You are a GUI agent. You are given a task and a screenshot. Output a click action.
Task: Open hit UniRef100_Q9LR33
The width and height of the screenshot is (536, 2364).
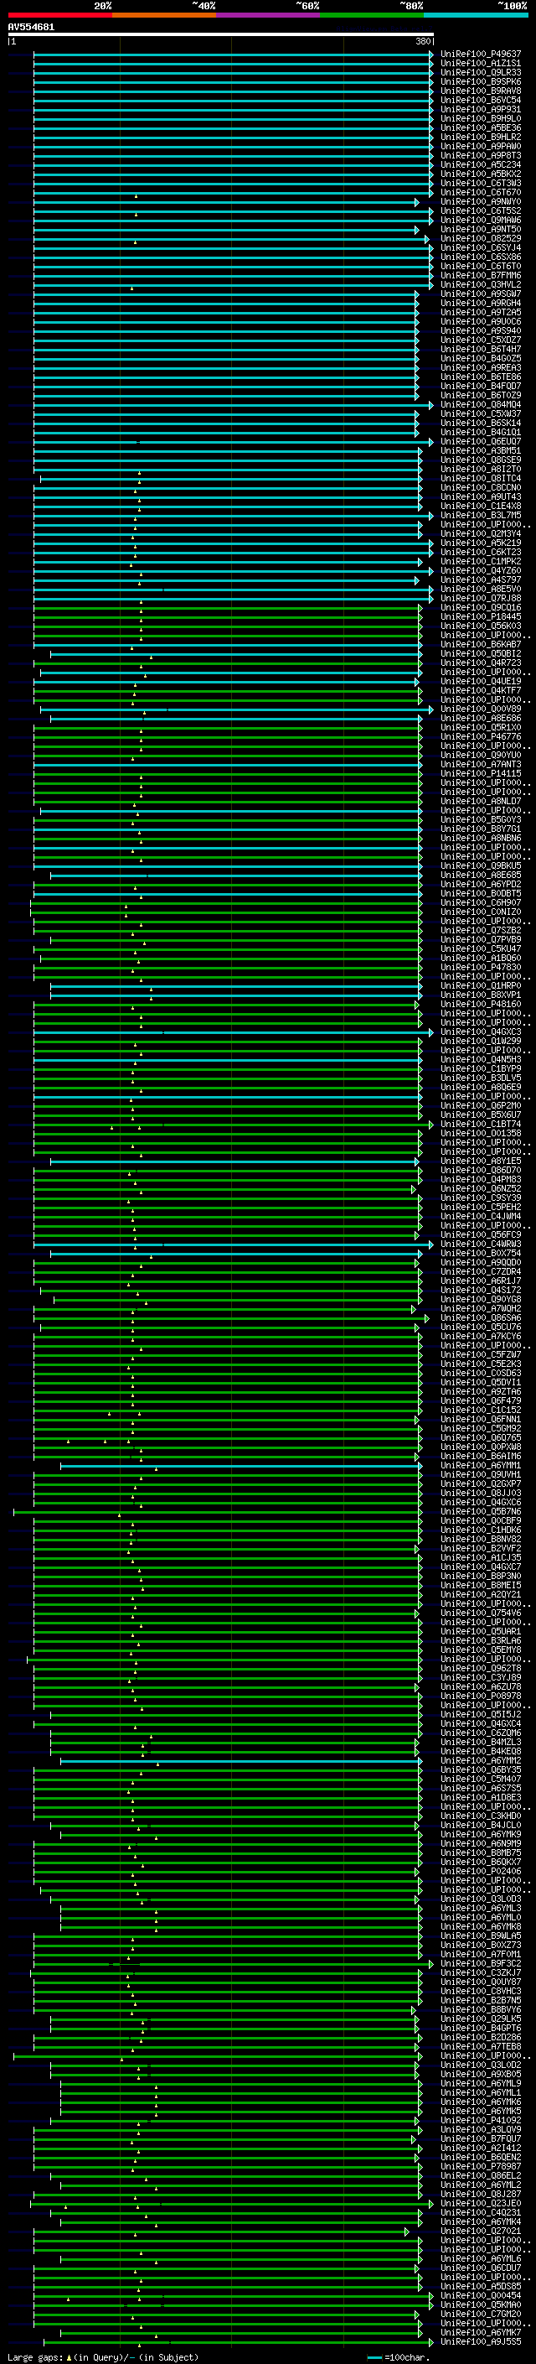coord(481,72)
